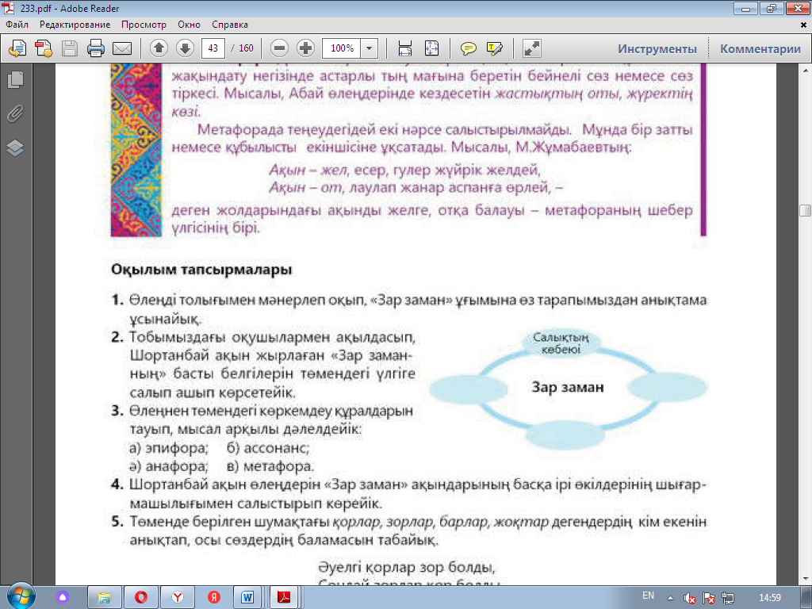Select the highlight text tool
This screenshot has height=609, width=812.
coord(495,48)
